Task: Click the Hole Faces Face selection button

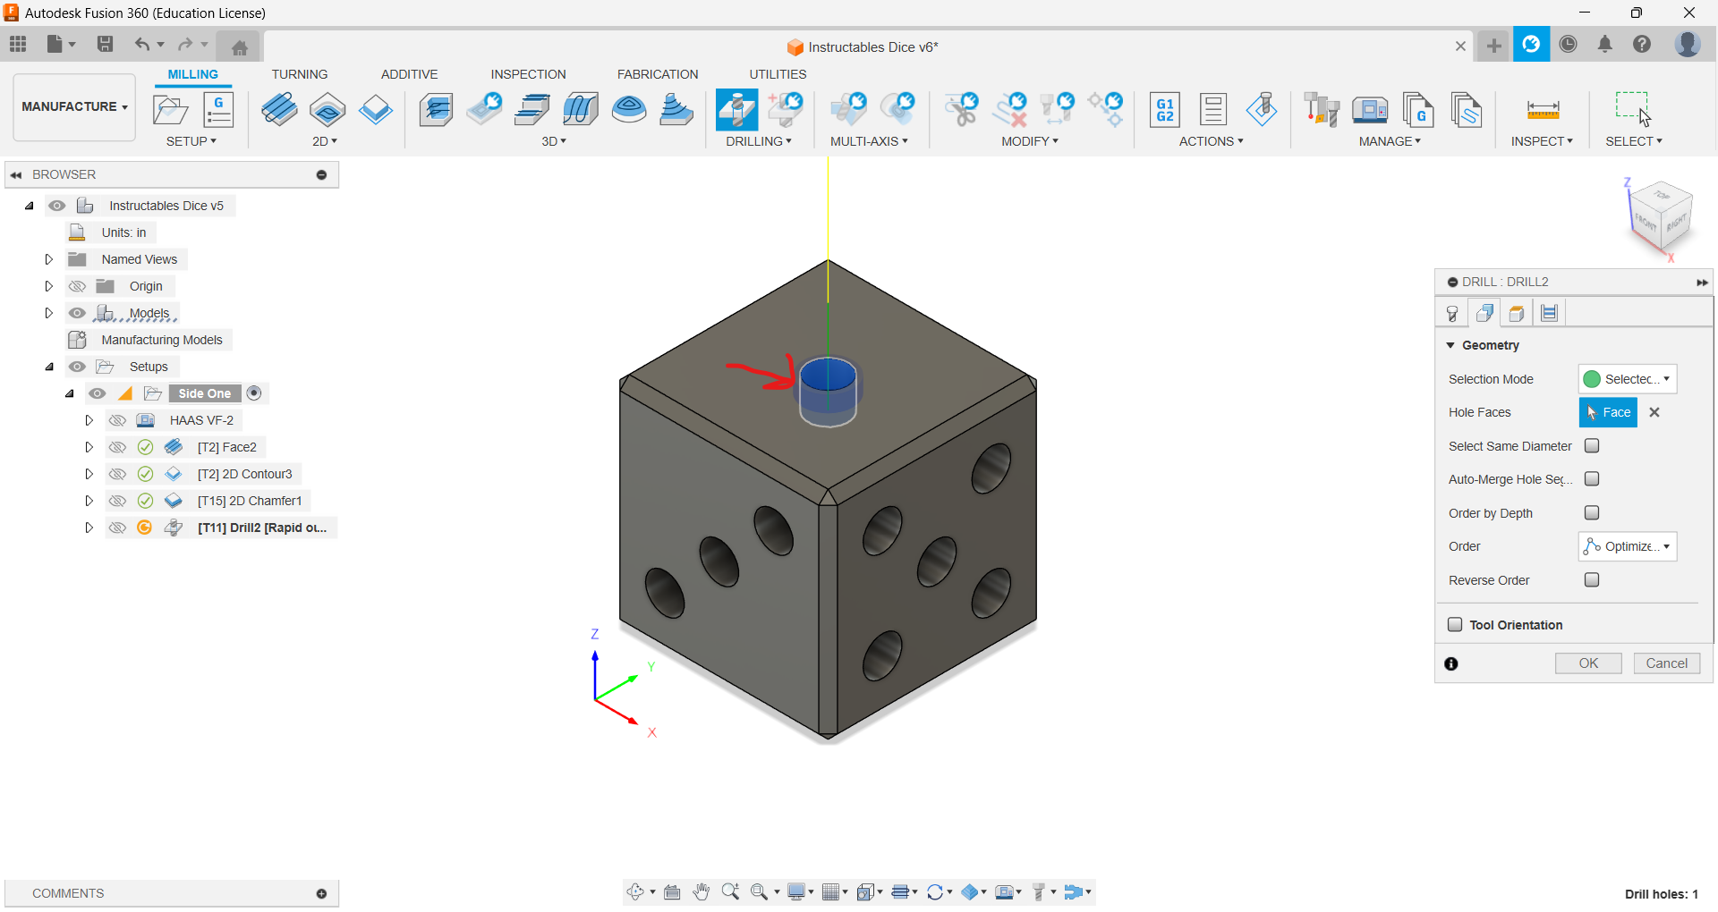Action: (1608, 412)
